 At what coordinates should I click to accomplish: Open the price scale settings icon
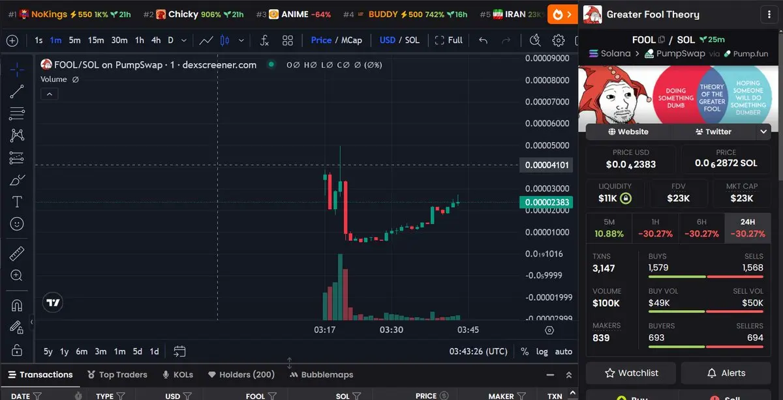549,330
